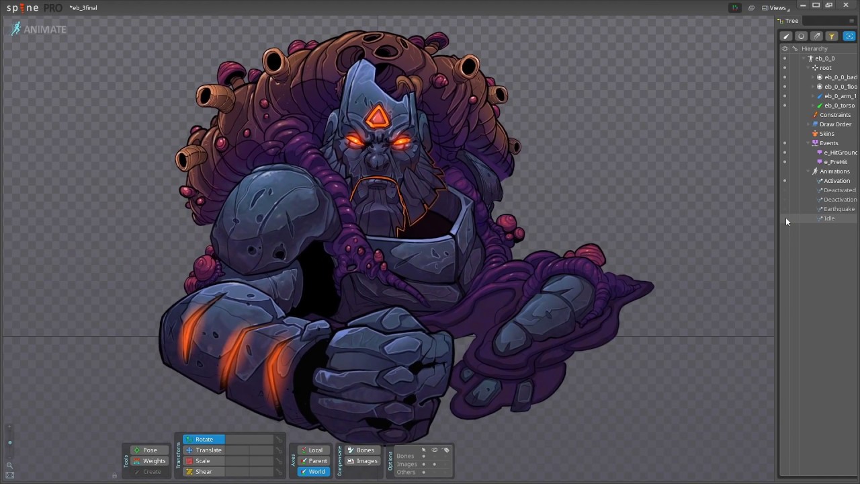Toggle visibility dot for Activation animation
Viewport: 860px width, 484px height.
[x=785, y=181]
